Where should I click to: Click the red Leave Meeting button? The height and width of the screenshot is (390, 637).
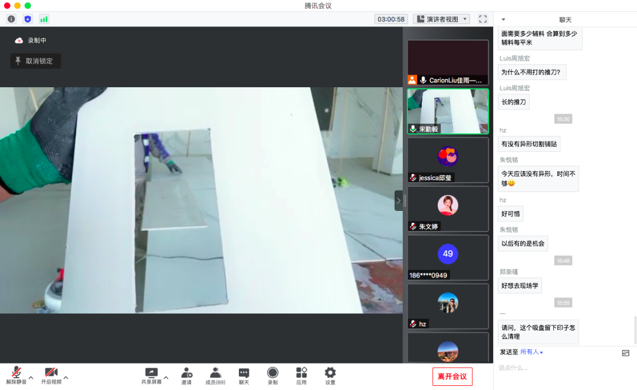[x=452, y=376]
